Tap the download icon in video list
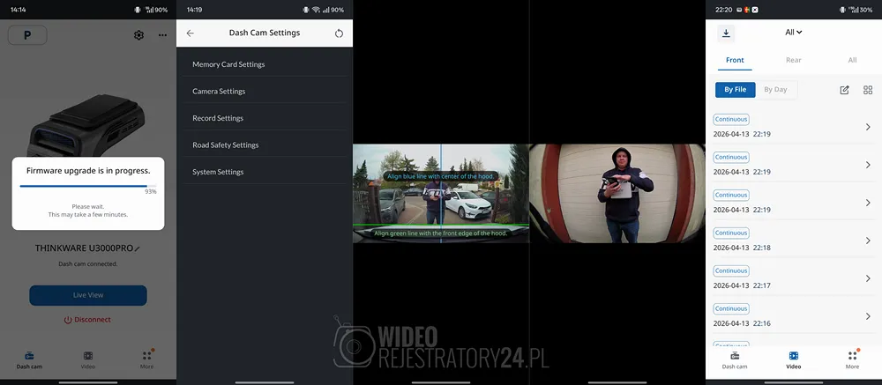Screen dimensions: 882x385 click(726, 33)
